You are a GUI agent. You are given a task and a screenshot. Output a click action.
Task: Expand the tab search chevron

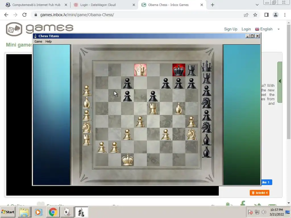(257, 5)
